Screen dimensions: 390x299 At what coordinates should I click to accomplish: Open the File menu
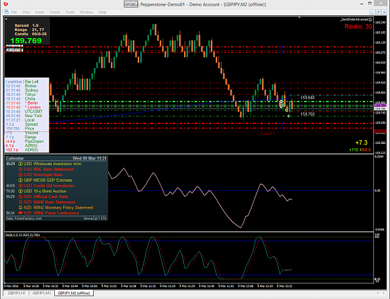click(14, 12)
